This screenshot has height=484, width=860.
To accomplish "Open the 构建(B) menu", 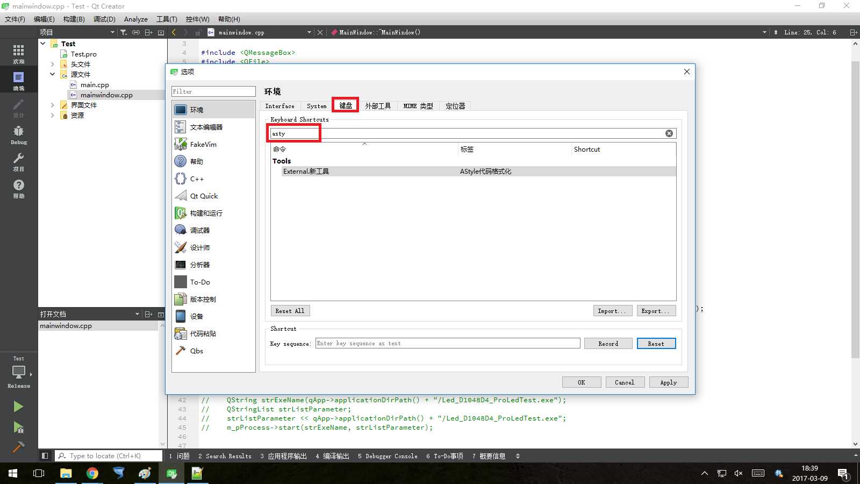I will pyautogui.click(x=74, y=19).
